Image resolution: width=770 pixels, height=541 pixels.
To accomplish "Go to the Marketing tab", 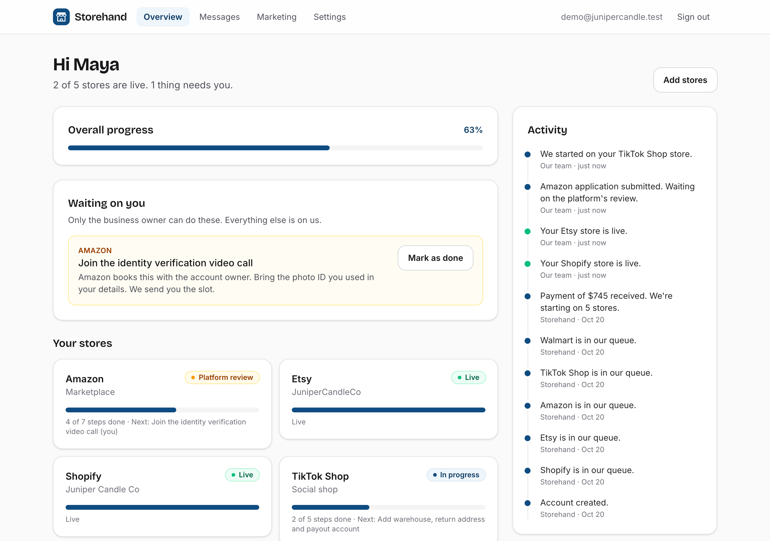I will (x=276, y=17).
